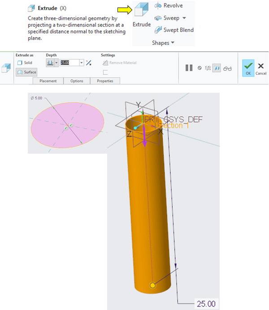The width and height of the screenshot is (269, 310).
Task: Click the Sweep tool icon
Action: 158,18
